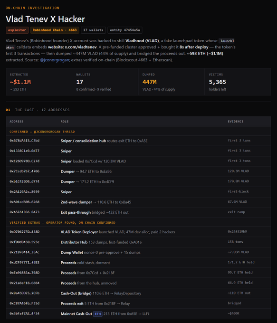277x323 pixels.
Task: Click the 0x24f319b9 evidence cell
Action: click(x=237, y=232)
